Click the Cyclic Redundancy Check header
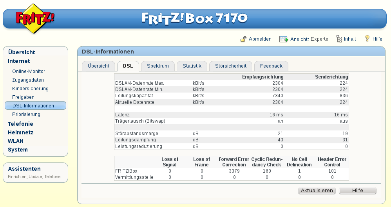Screen dimensions: 391x207 point(266,162)
